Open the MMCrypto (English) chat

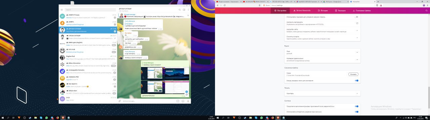(88, 44)
